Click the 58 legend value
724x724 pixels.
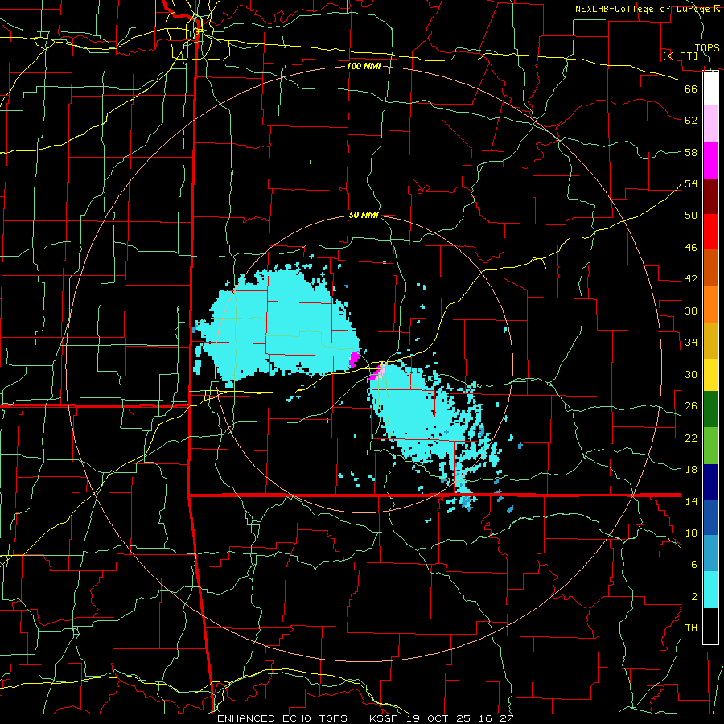pyautogui.click(x=691, y=152)
